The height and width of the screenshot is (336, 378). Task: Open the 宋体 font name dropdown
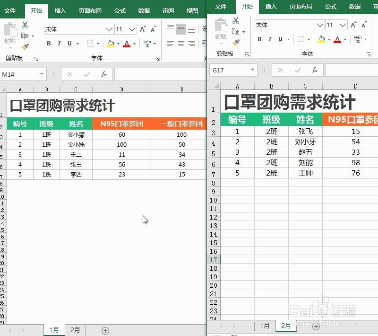click(x=319, y=24)
